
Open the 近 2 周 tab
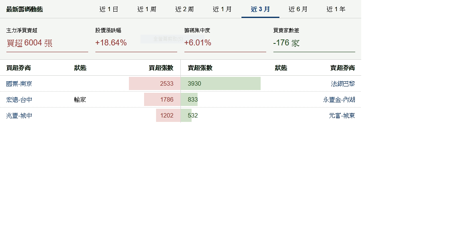click(184, 9)
